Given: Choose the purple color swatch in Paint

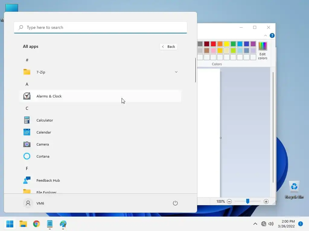Looking at the screenshot, I should coord(253,44).
